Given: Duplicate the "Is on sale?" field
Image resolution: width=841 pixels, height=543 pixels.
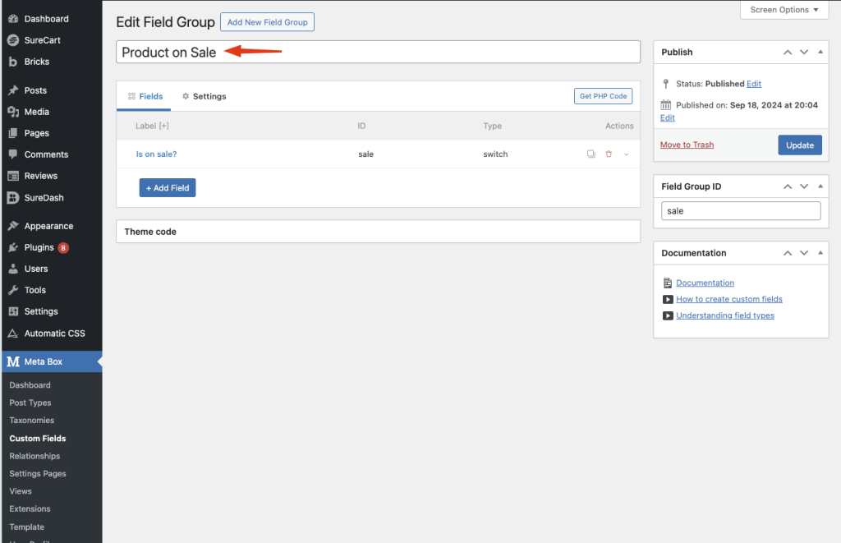Looking at the screenshot, I should tap(591, 154).
